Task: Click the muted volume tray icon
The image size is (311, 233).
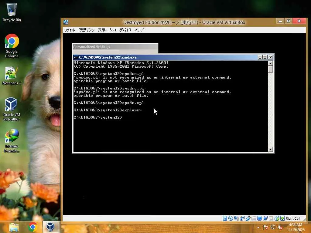Action: point(280,227)
